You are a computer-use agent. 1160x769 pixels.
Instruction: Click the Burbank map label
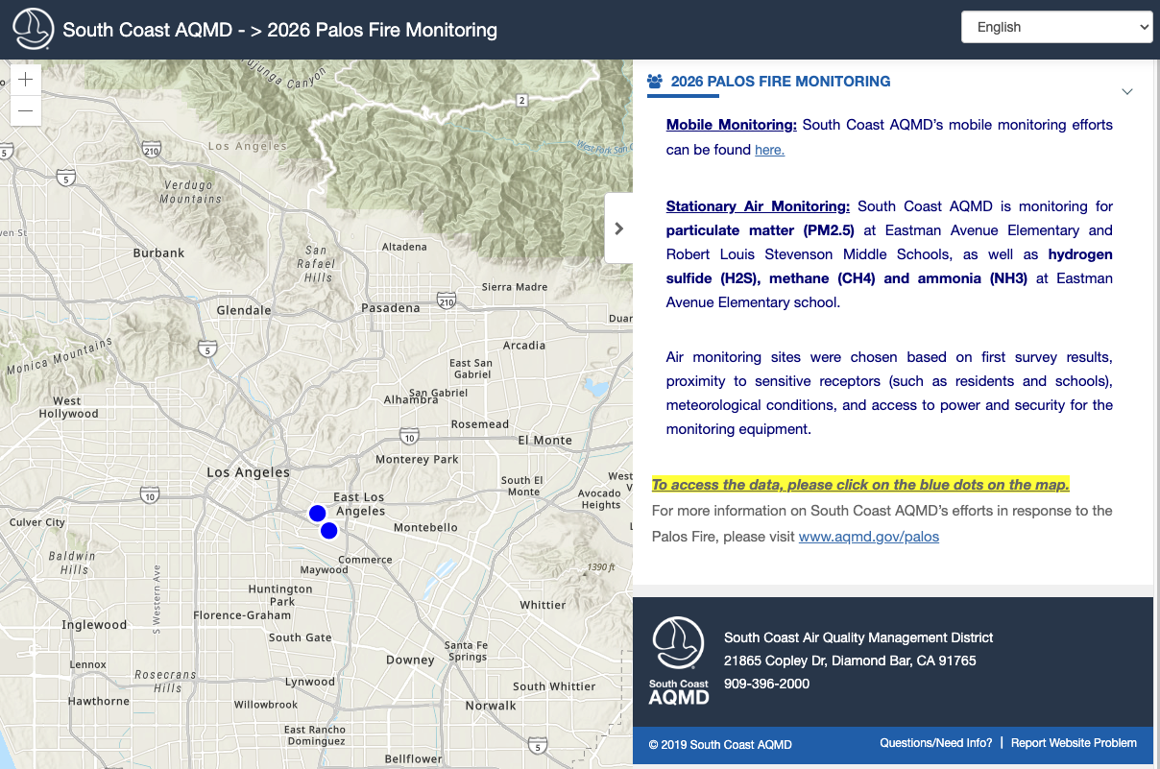(x=158, y=253)
